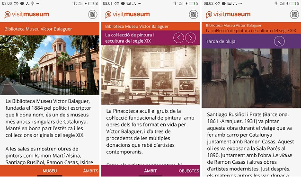301x177 pixels.
Task: Tap small Biblioteca Museu Víctor Balaguer breadcrumb on third screen
Action: coord(234,26)
